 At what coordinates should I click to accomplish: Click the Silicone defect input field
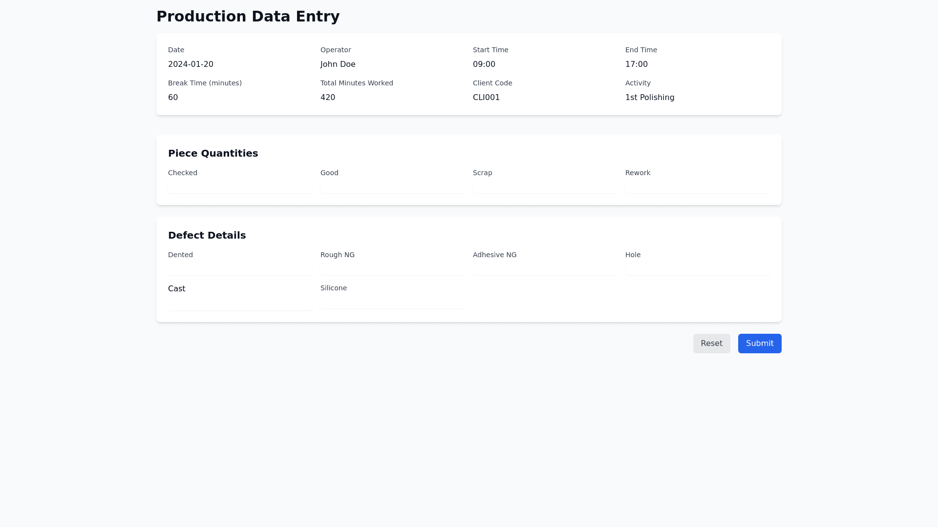click(392, 303)
